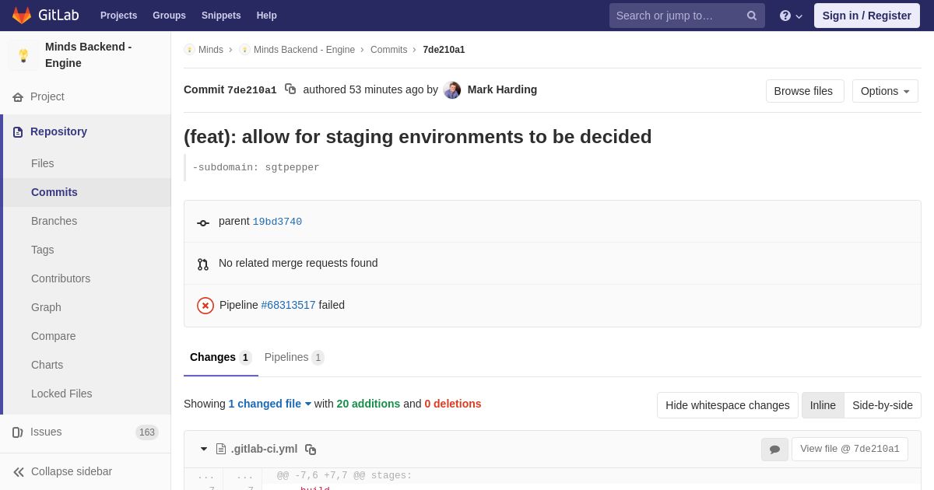Screen dimensions: 934x490
Task: Click the search magnifier icon
Action: pyautogui.click(x=751, y=16)
